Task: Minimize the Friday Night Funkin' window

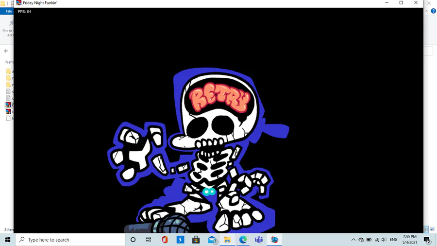Action: click(x=387, y=3)
